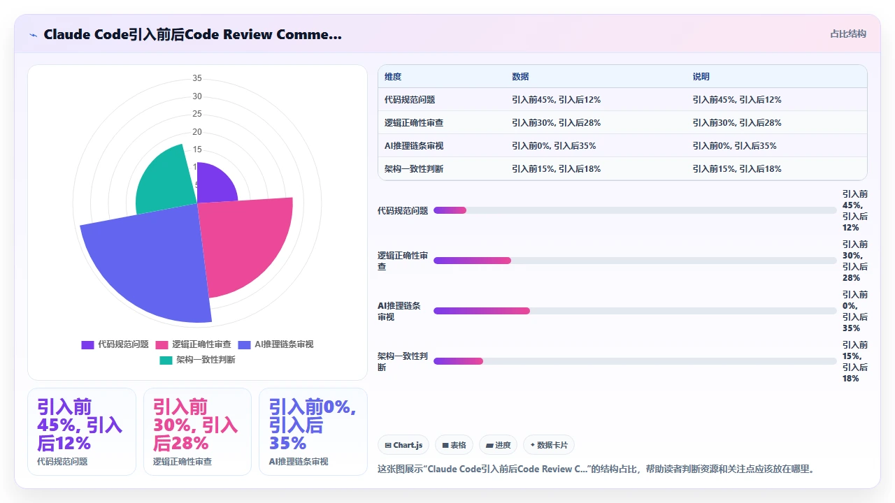Click 引入前45%, 引入后12% in 说明 column
Image resolution: width=895 pixels, height=503 pixels.
coord(737,100)
